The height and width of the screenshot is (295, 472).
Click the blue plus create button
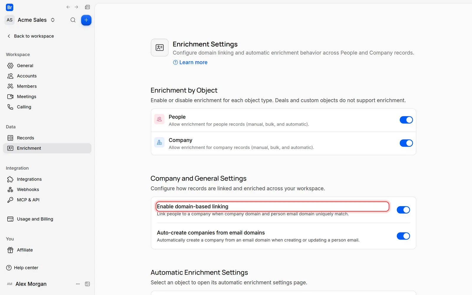point(86,20)
